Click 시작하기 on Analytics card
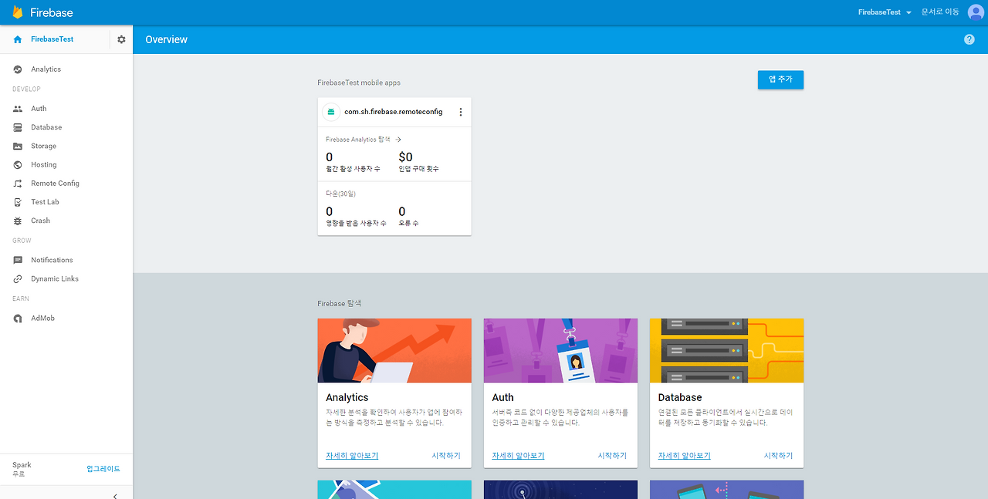The width and height of the screenshot is (988, 499). 446,456
